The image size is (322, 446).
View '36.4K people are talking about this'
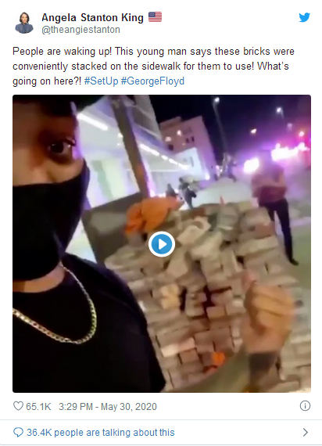pyautogui.click(x=101, y=433)
